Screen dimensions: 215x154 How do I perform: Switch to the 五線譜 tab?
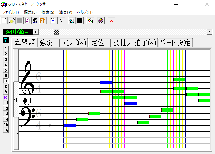click(25, 42)
